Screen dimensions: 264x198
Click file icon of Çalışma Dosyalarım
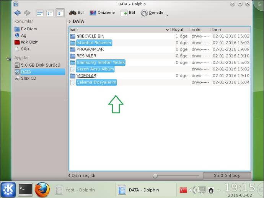click(73, 82)
